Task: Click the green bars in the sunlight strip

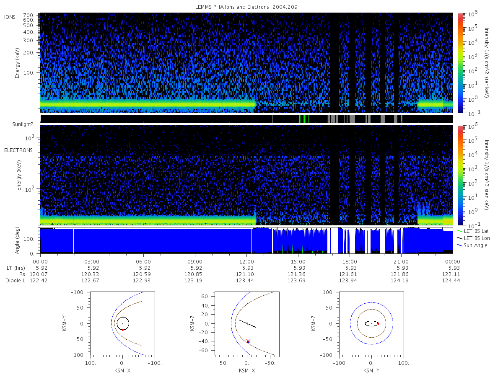Action: point(304,119)
